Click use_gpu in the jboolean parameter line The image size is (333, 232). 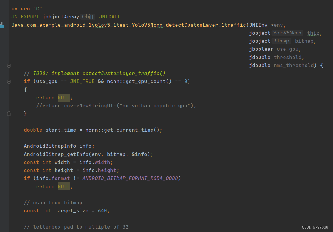tap(288, 49)
